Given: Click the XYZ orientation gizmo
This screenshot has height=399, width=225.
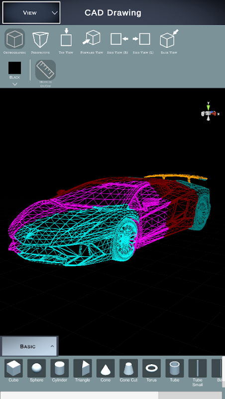Looking at the screenshot, I should coord(209,111).
